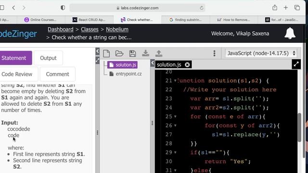The image size is (308, 173).
Task: Select the language dropdown JavaScript (node-14.17.5)
Action: (261, 53)
